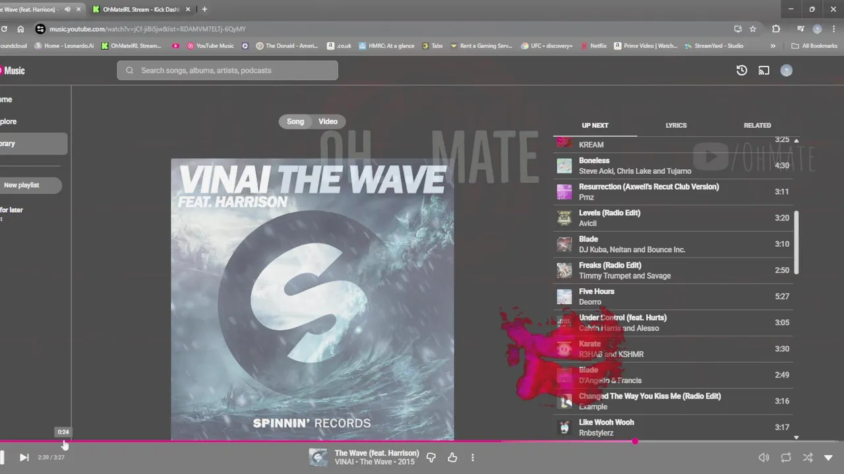This screenshot has width=844, height=474.
Task: Open the LYRICS tab
Action: [676, 125]
